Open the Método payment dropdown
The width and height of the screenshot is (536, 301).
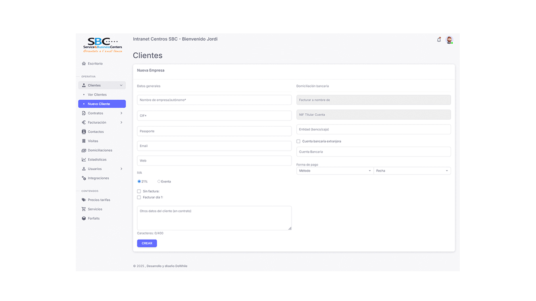coord(334,171)
